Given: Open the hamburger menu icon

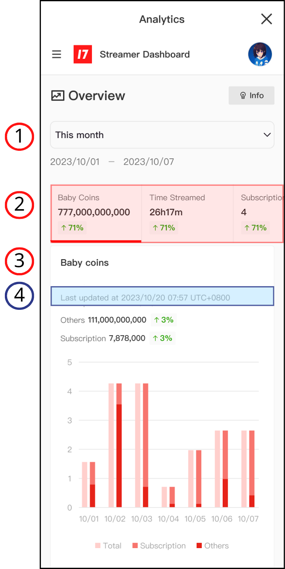Looking at the screenshot, I should point(57,54).
